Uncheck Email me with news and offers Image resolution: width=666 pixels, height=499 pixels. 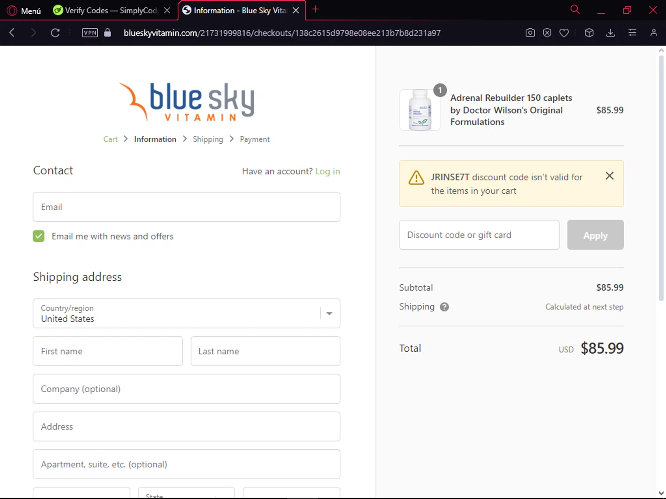39,236
